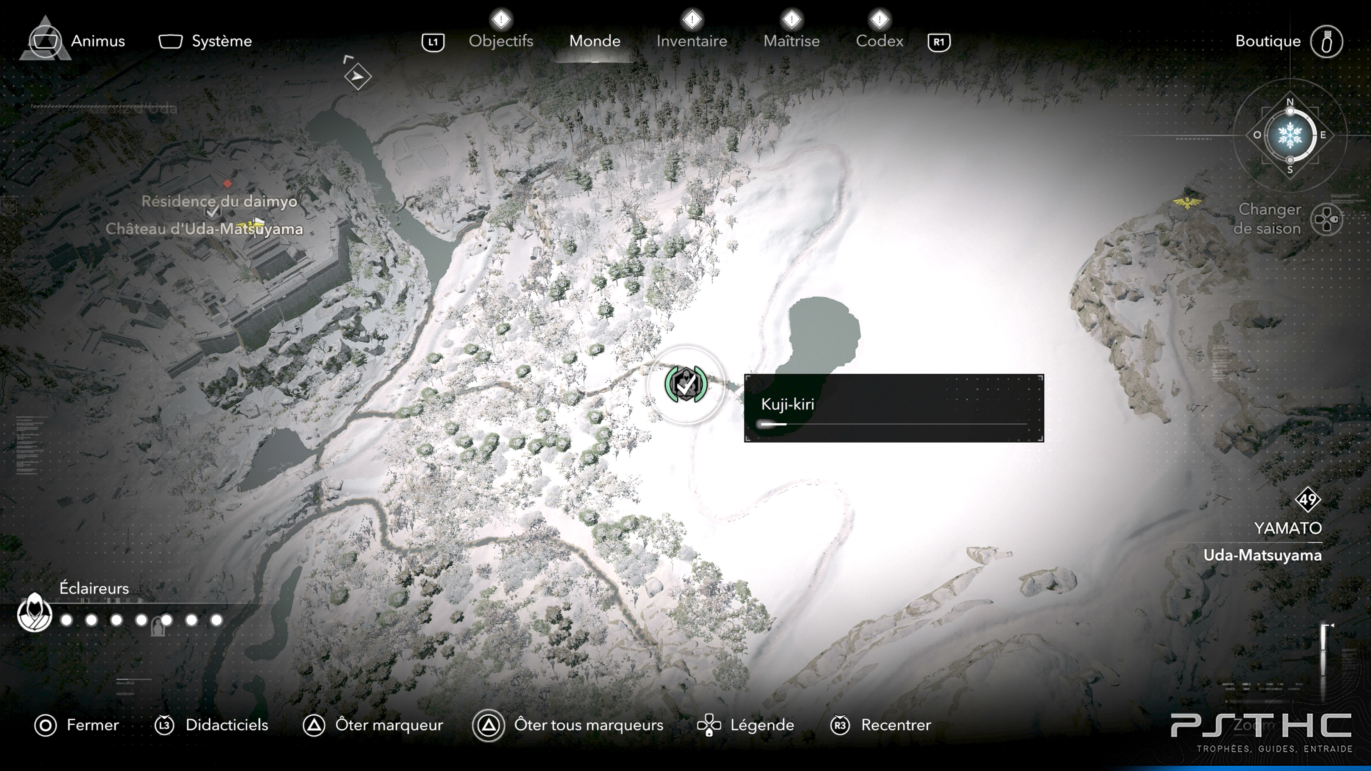Click the Boutique helix currency icon
This screenshot has width=1371, height=771.
tap(1326, 41)
